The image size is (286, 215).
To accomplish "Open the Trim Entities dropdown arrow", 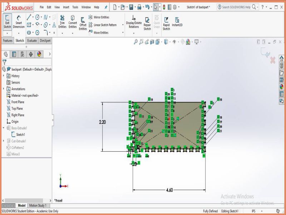I will (x=62, y=33).
